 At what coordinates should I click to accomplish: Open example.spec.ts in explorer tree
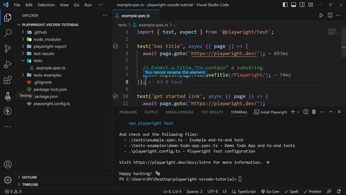tap(50, 68)
